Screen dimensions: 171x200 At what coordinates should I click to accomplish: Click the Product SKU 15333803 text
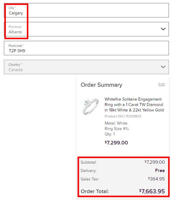click(x=123, y=116)
